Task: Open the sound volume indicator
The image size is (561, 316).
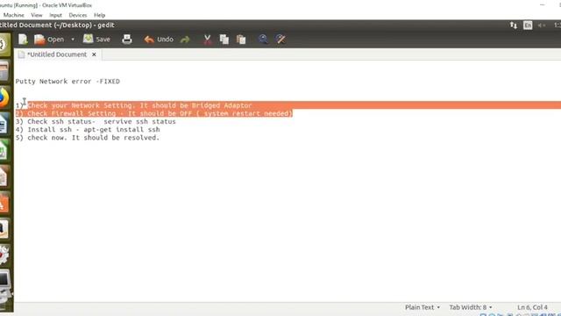Action: (x=542, y=25)
